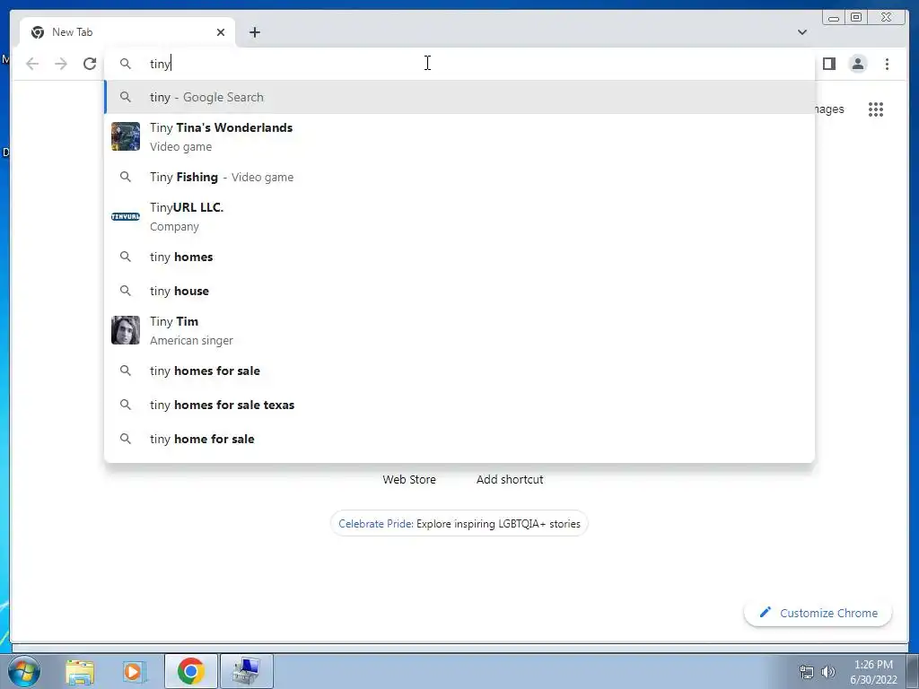Click inside the address bar with 'tiny'
Screen dimensions: 919x689
tap(459, 64)
